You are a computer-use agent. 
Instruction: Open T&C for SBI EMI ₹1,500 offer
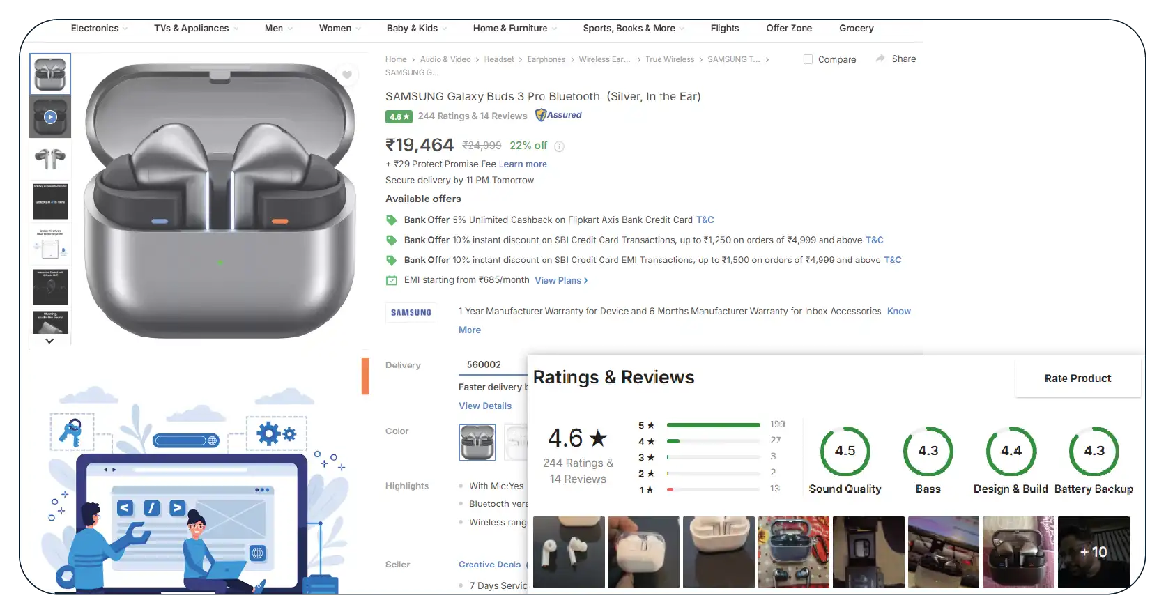pyautogui.click(x=893, y=260)
